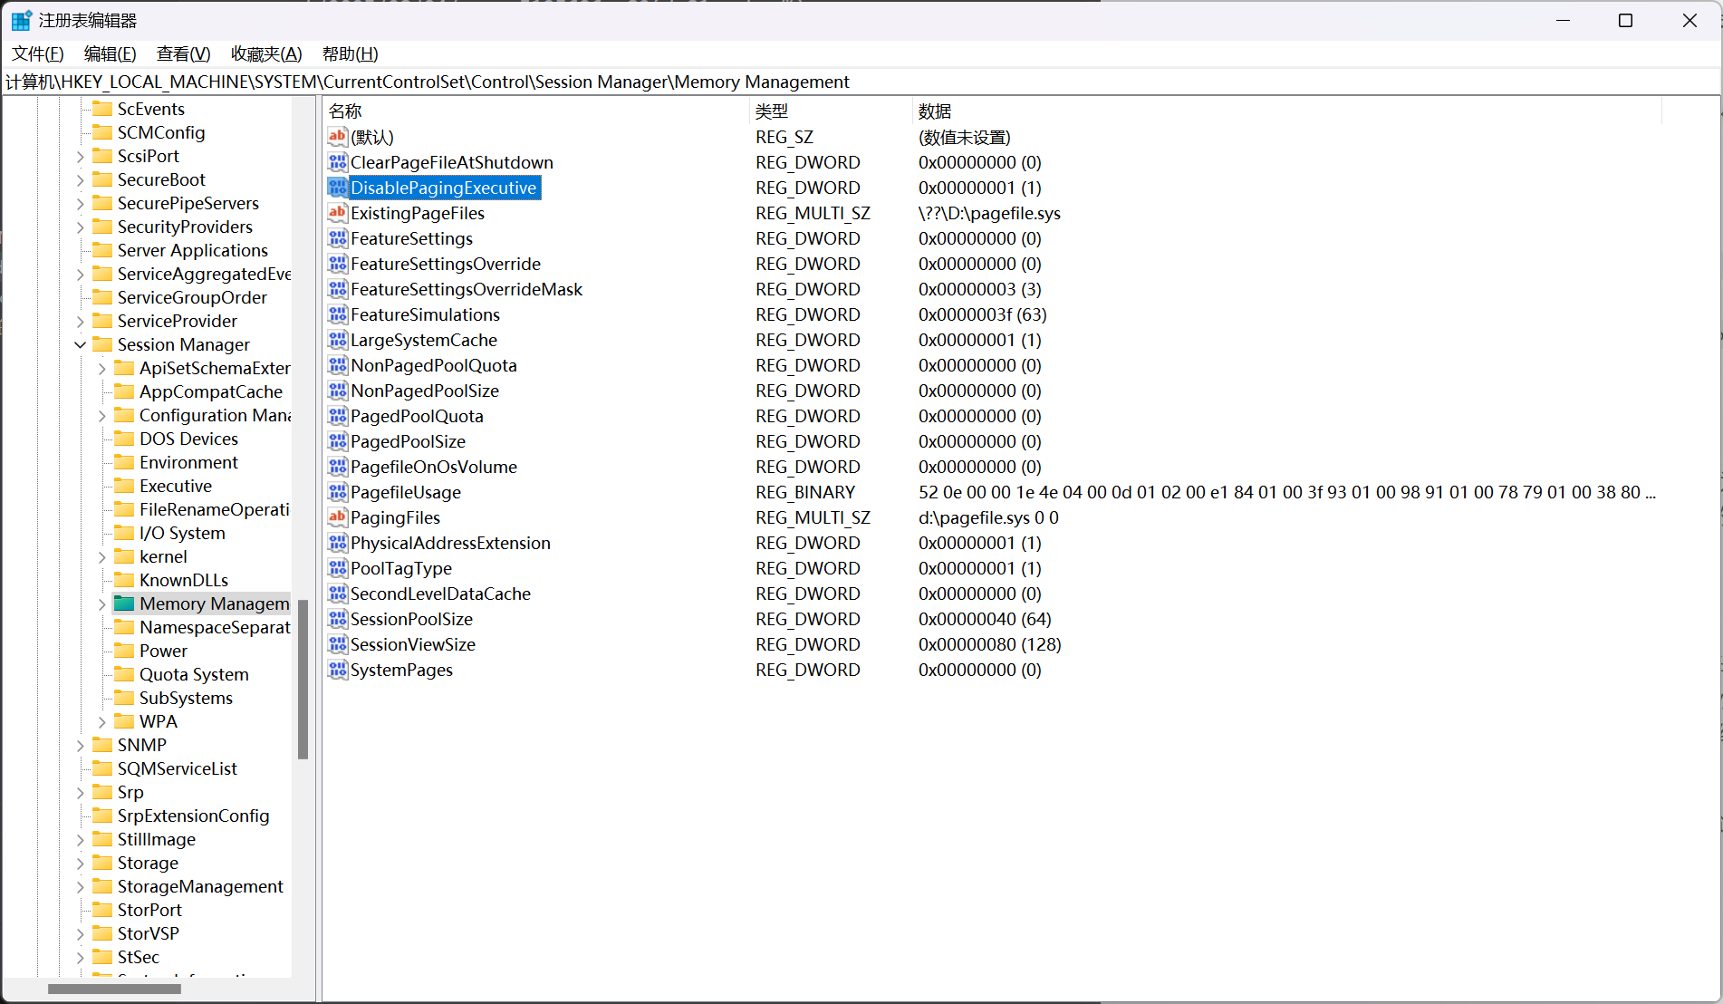Viewport: 1723px width, 1004px height.
Task: Collapse the Session Manager tree node
Action: 81,345
